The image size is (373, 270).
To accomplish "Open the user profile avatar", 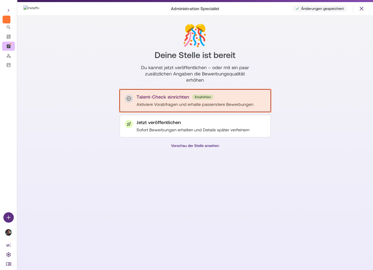I will pos(9,232).
